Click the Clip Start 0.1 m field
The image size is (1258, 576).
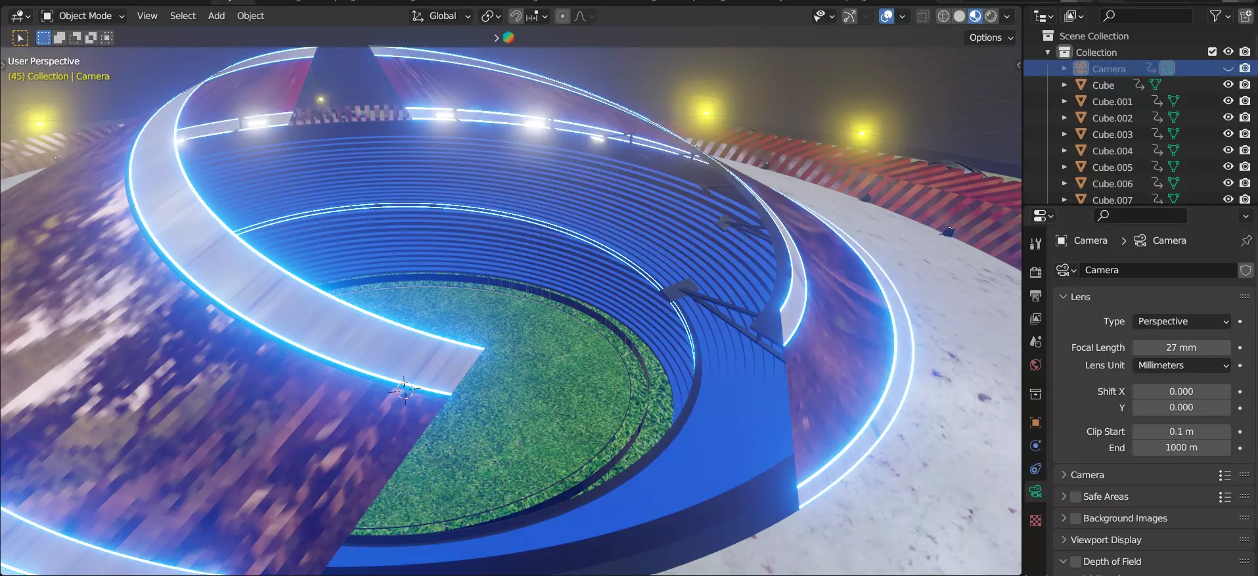tap(1182, 432)
